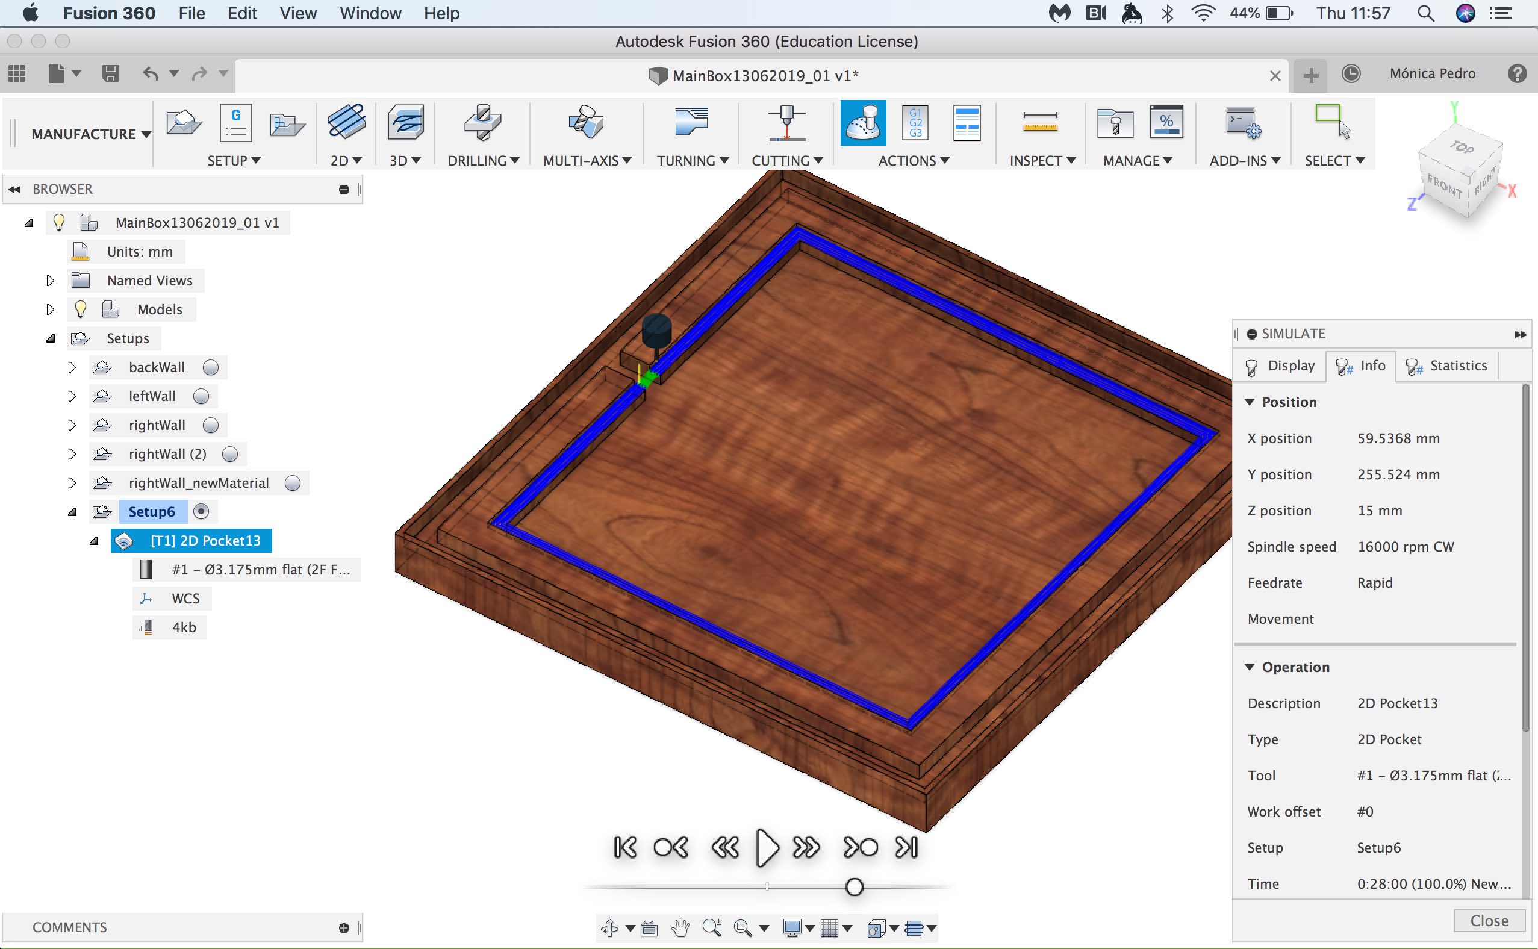Activate the rightWall (2) radio button

pyautogui.click(x=230, y=454)
